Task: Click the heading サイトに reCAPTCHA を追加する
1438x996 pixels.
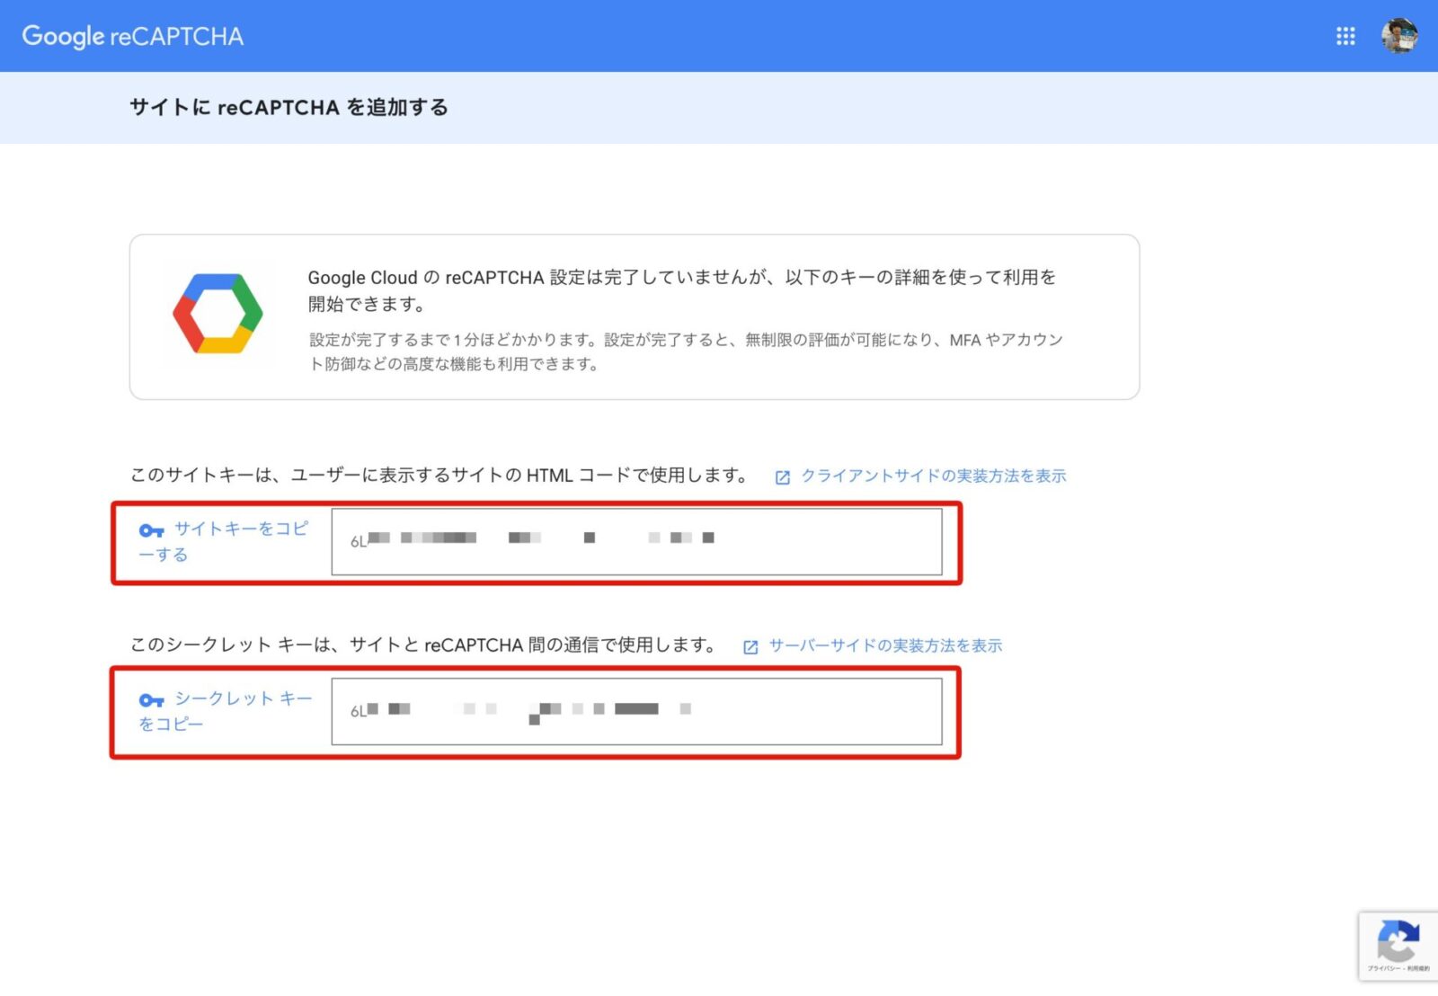Action: click(288, 107)
